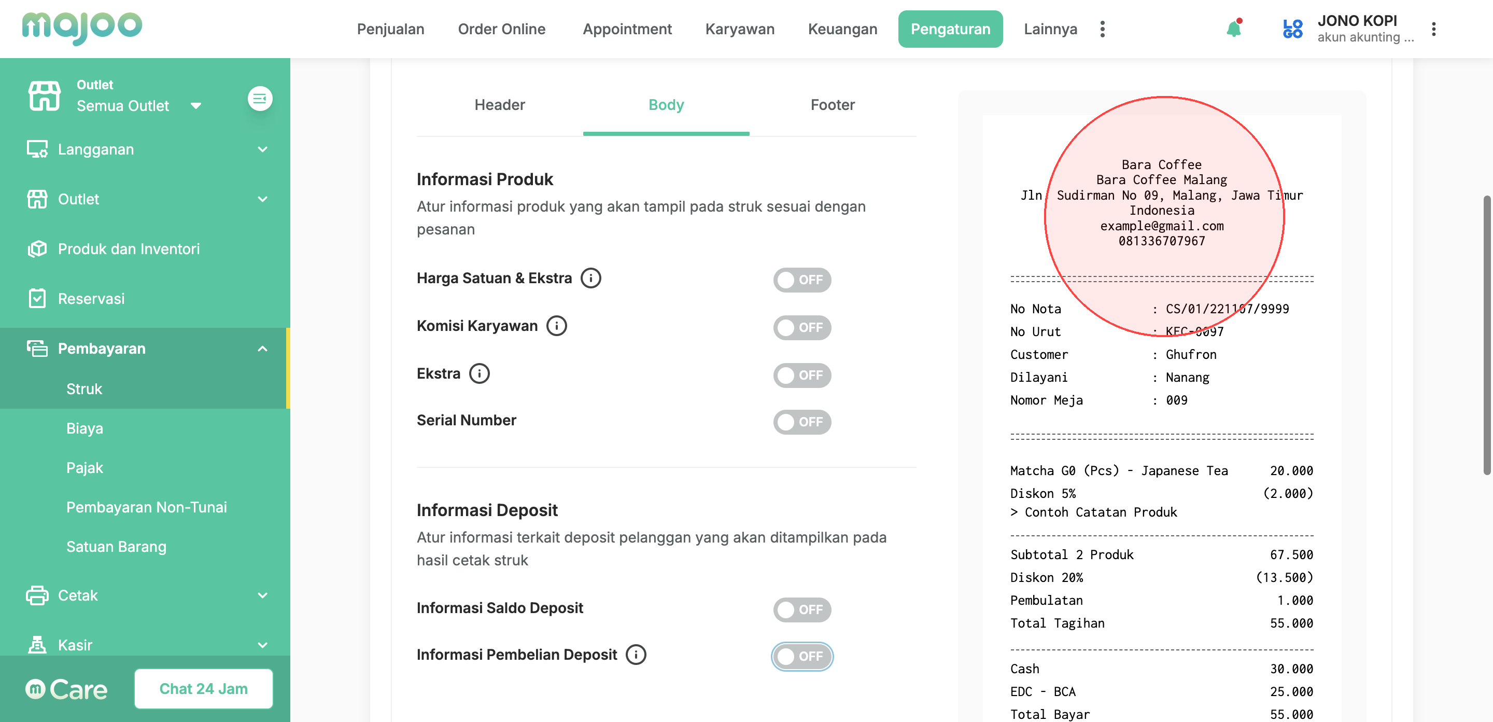Open the Pembayaran Non-Tunai sidebar link
1493x722 pixels.
tap(147, 507)
